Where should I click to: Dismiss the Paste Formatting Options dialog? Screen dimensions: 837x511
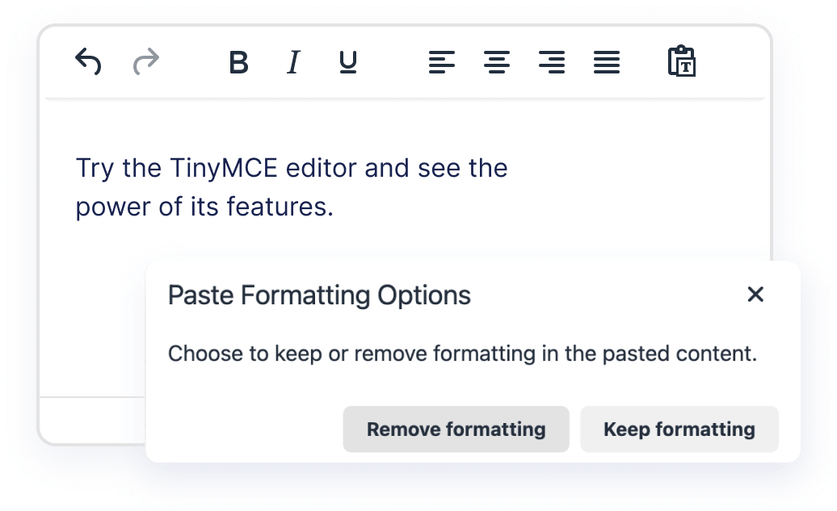tap(755, 295)
